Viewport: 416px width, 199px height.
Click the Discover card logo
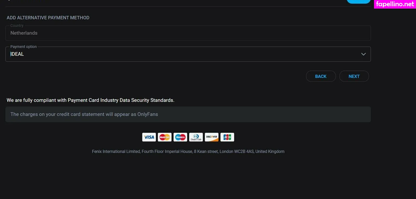click(212, 137)
